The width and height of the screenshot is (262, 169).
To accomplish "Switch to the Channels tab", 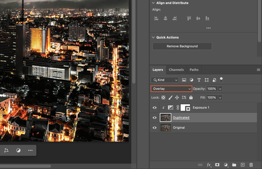I will (x=176, y=69).
